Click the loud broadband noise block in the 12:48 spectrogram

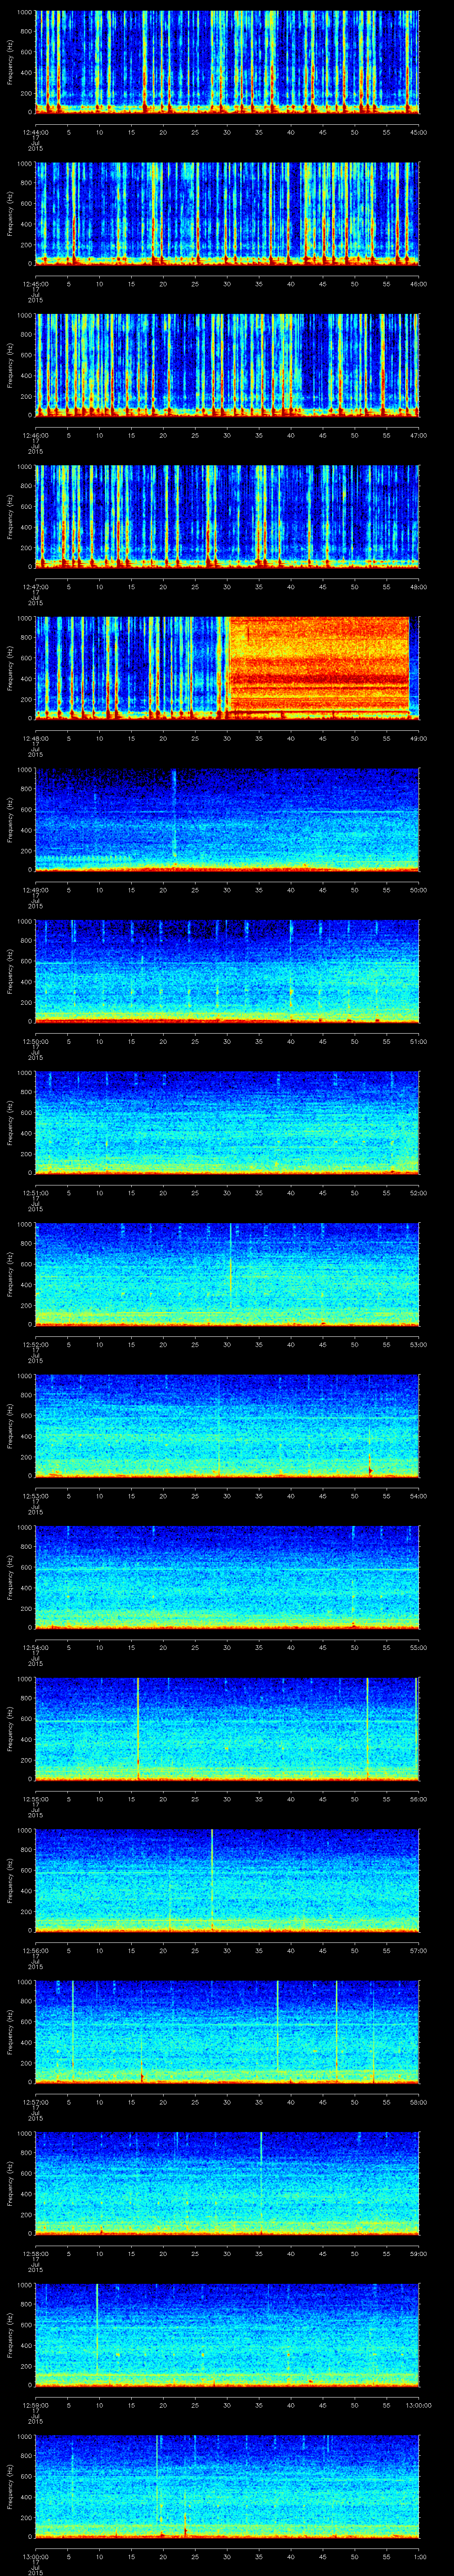[319, 665]
